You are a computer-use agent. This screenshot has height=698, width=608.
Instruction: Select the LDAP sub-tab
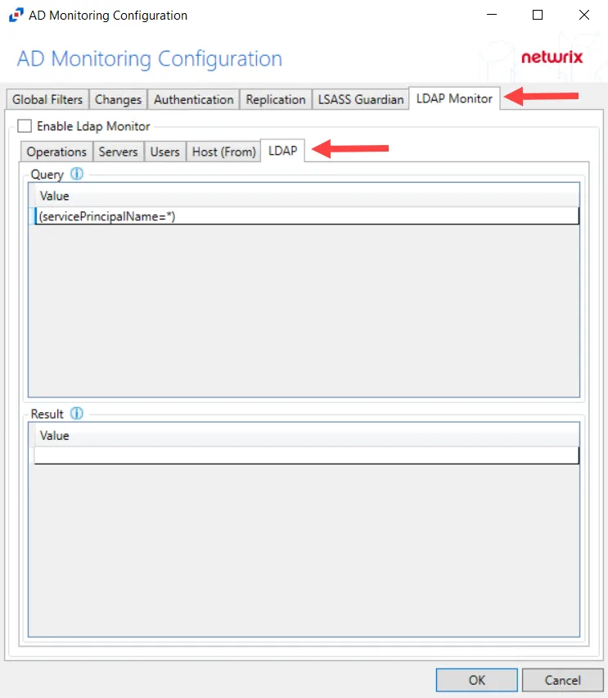tap(283, 151)
